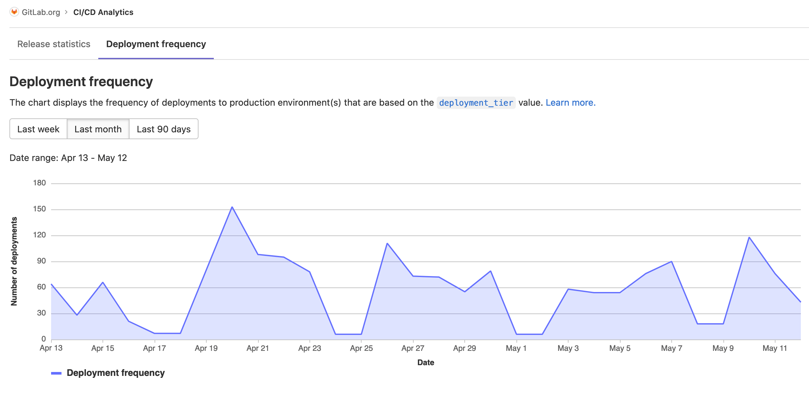Toggle the Deployment frequency legend entry
Image resolution: width=809 pixels, height=398 pixels.
[116, 373]
